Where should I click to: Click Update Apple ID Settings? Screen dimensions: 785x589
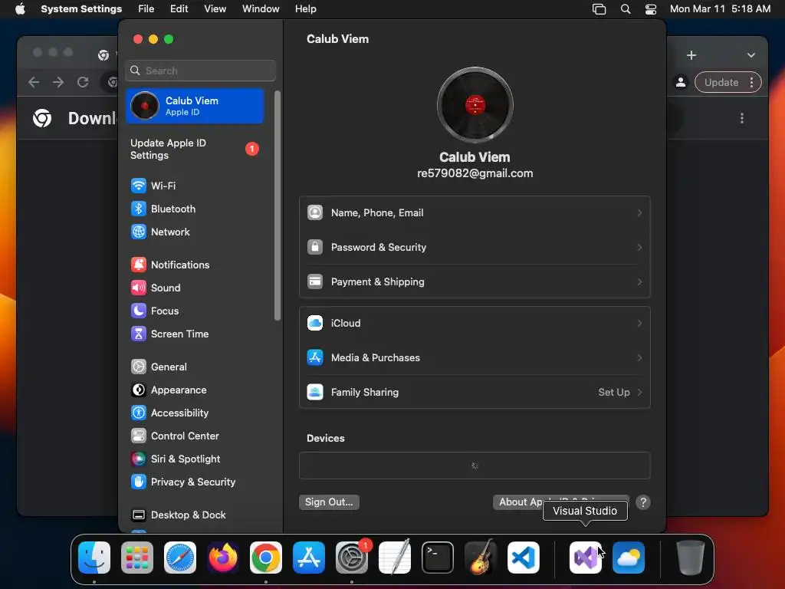194,150
